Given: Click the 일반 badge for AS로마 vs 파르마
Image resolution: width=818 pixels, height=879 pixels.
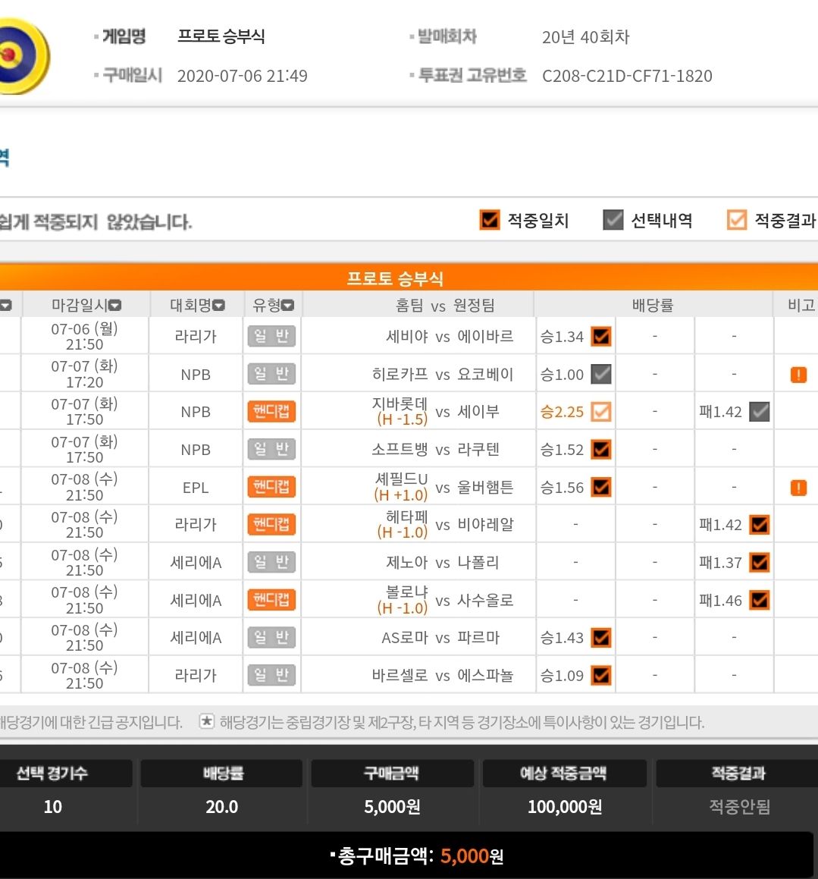Looking at the screenshot, I should tap(271, 638).
